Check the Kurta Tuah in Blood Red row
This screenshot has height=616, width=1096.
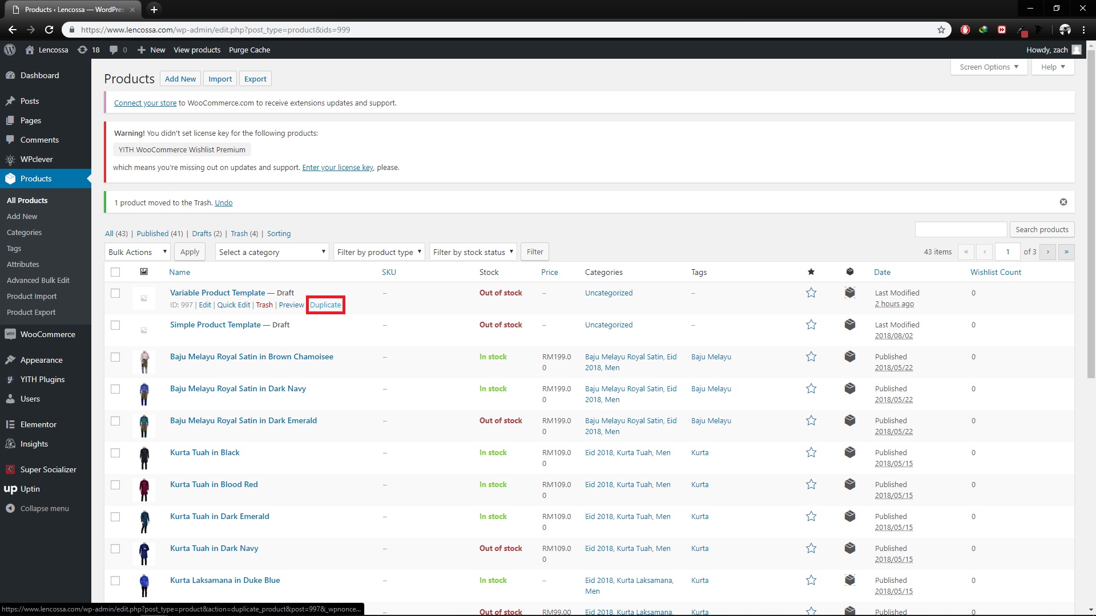[x=115, y=485]
